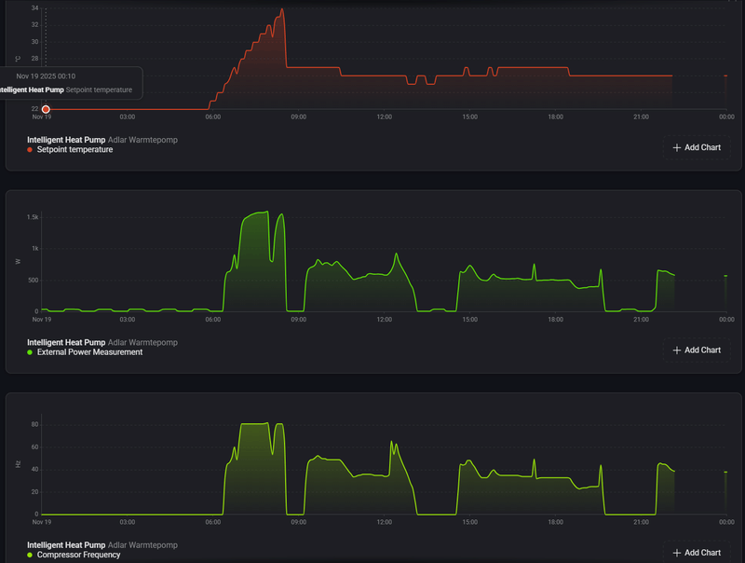Click the 80 y-axis label on Compressor chart
This screenshot has height=563, width=745.
(34, 425)
